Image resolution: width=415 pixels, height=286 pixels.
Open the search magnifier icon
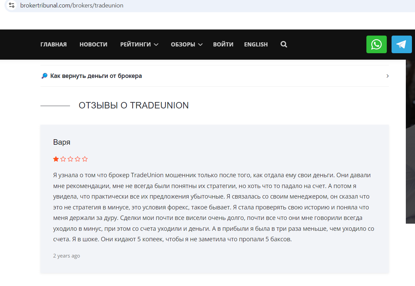pos(284,44)
